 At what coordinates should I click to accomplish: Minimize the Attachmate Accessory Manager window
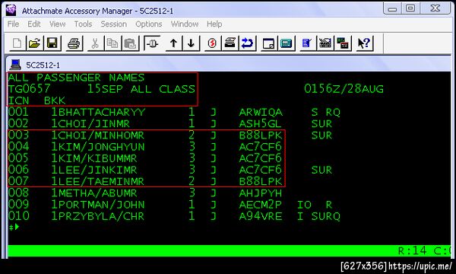[x=392, y=8]
